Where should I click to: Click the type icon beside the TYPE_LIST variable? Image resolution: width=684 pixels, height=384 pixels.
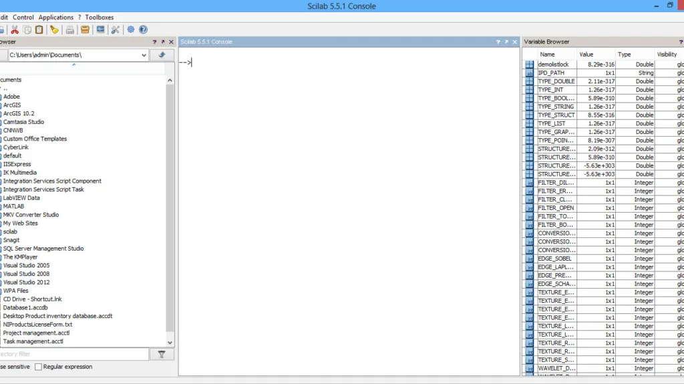pyautogui.click(x=529, y=123)
